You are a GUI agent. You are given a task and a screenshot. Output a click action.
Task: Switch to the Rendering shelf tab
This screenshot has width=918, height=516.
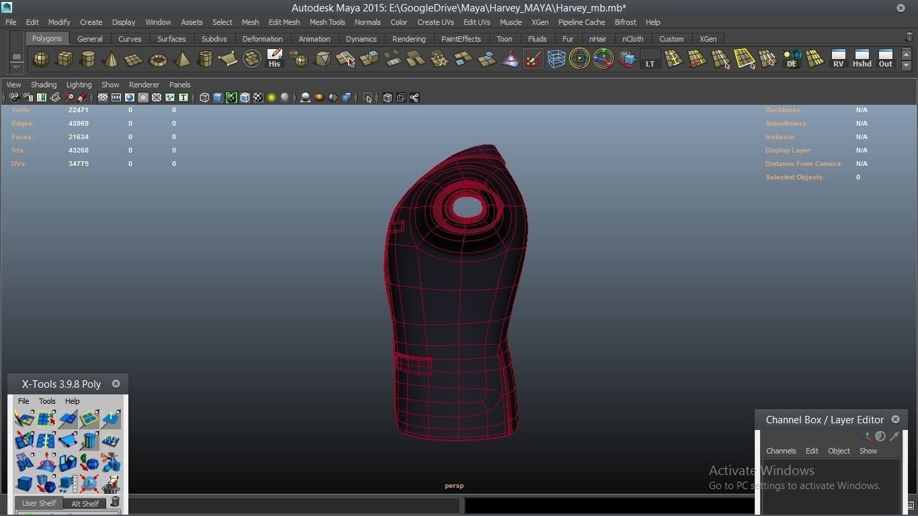click(x=409, y=39)
